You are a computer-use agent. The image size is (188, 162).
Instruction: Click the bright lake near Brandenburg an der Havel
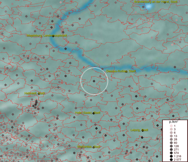149,6
